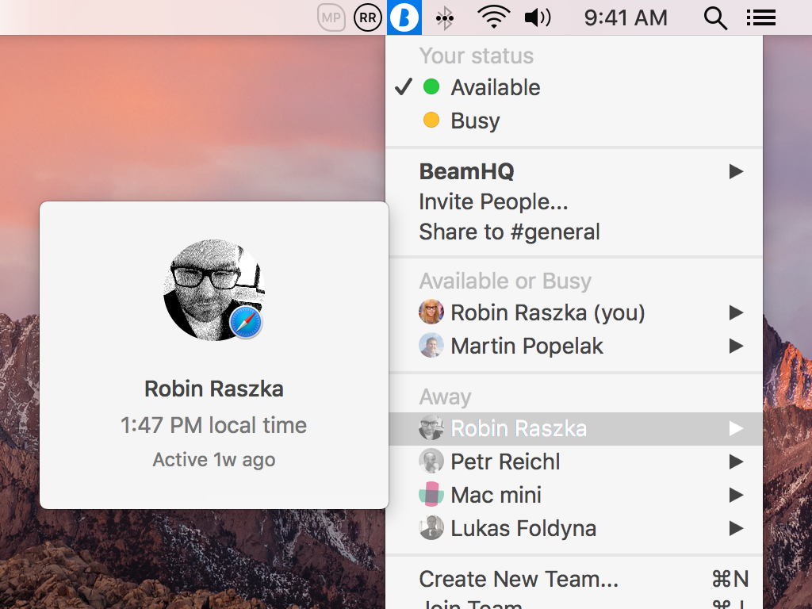Click Robin Raszka name in profile card
812x609 pixels.
click(214, 389)
